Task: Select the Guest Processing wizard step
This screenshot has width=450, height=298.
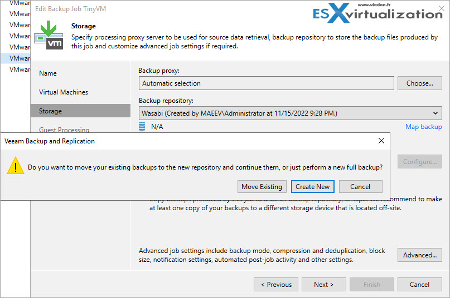Action: pyautogui.click(x=64, y=130)
